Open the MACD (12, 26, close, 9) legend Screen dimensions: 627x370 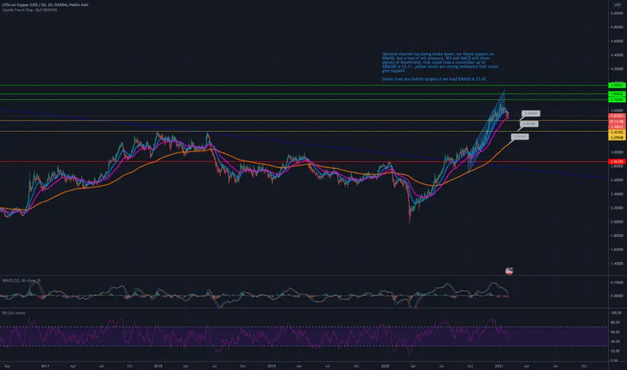pyautogui.click(x=22, y=281)
